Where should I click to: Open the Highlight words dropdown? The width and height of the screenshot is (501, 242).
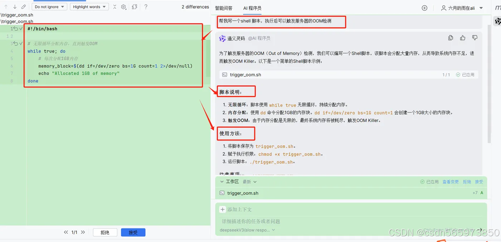tap(89, 7)
